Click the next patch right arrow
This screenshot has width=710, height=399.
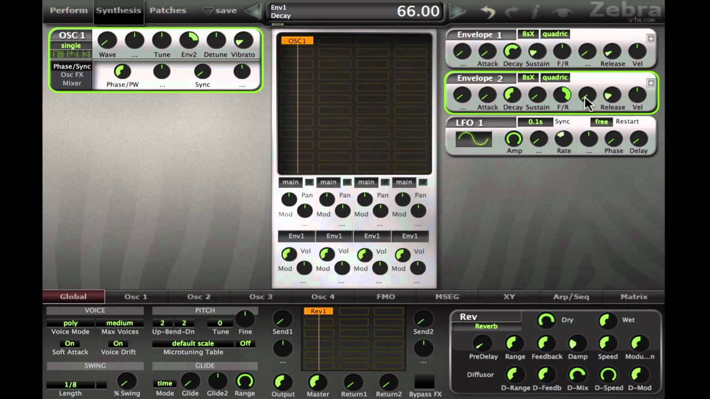click(x=457, y=11)
